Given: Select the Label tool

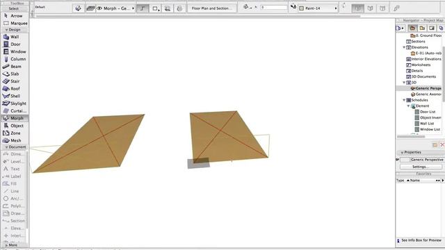Looking at the screenshot, I should tap(13, 176).
